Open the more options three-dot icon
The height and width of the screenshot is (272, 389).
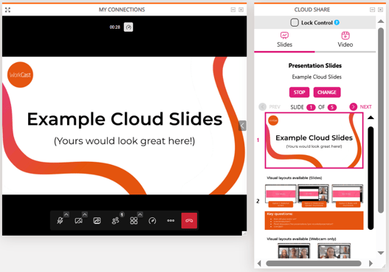(x=171, y=220)
